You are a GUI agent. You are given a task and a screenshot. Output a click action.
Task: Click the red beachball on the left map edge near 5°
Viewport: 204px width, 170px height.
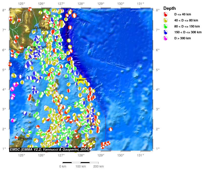(10, 64)
